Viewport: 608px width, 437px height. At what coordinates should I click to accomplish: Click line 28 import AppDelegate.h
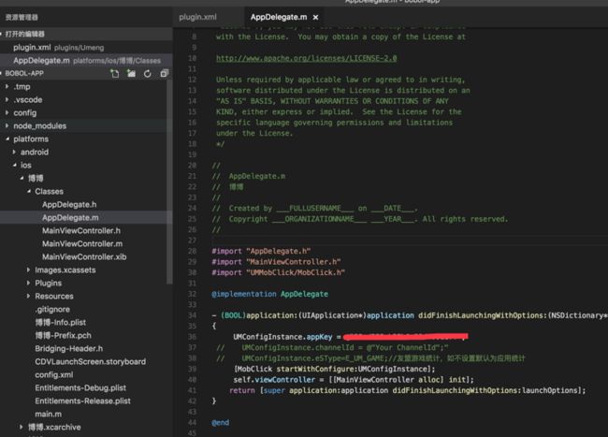click(261, 251)
